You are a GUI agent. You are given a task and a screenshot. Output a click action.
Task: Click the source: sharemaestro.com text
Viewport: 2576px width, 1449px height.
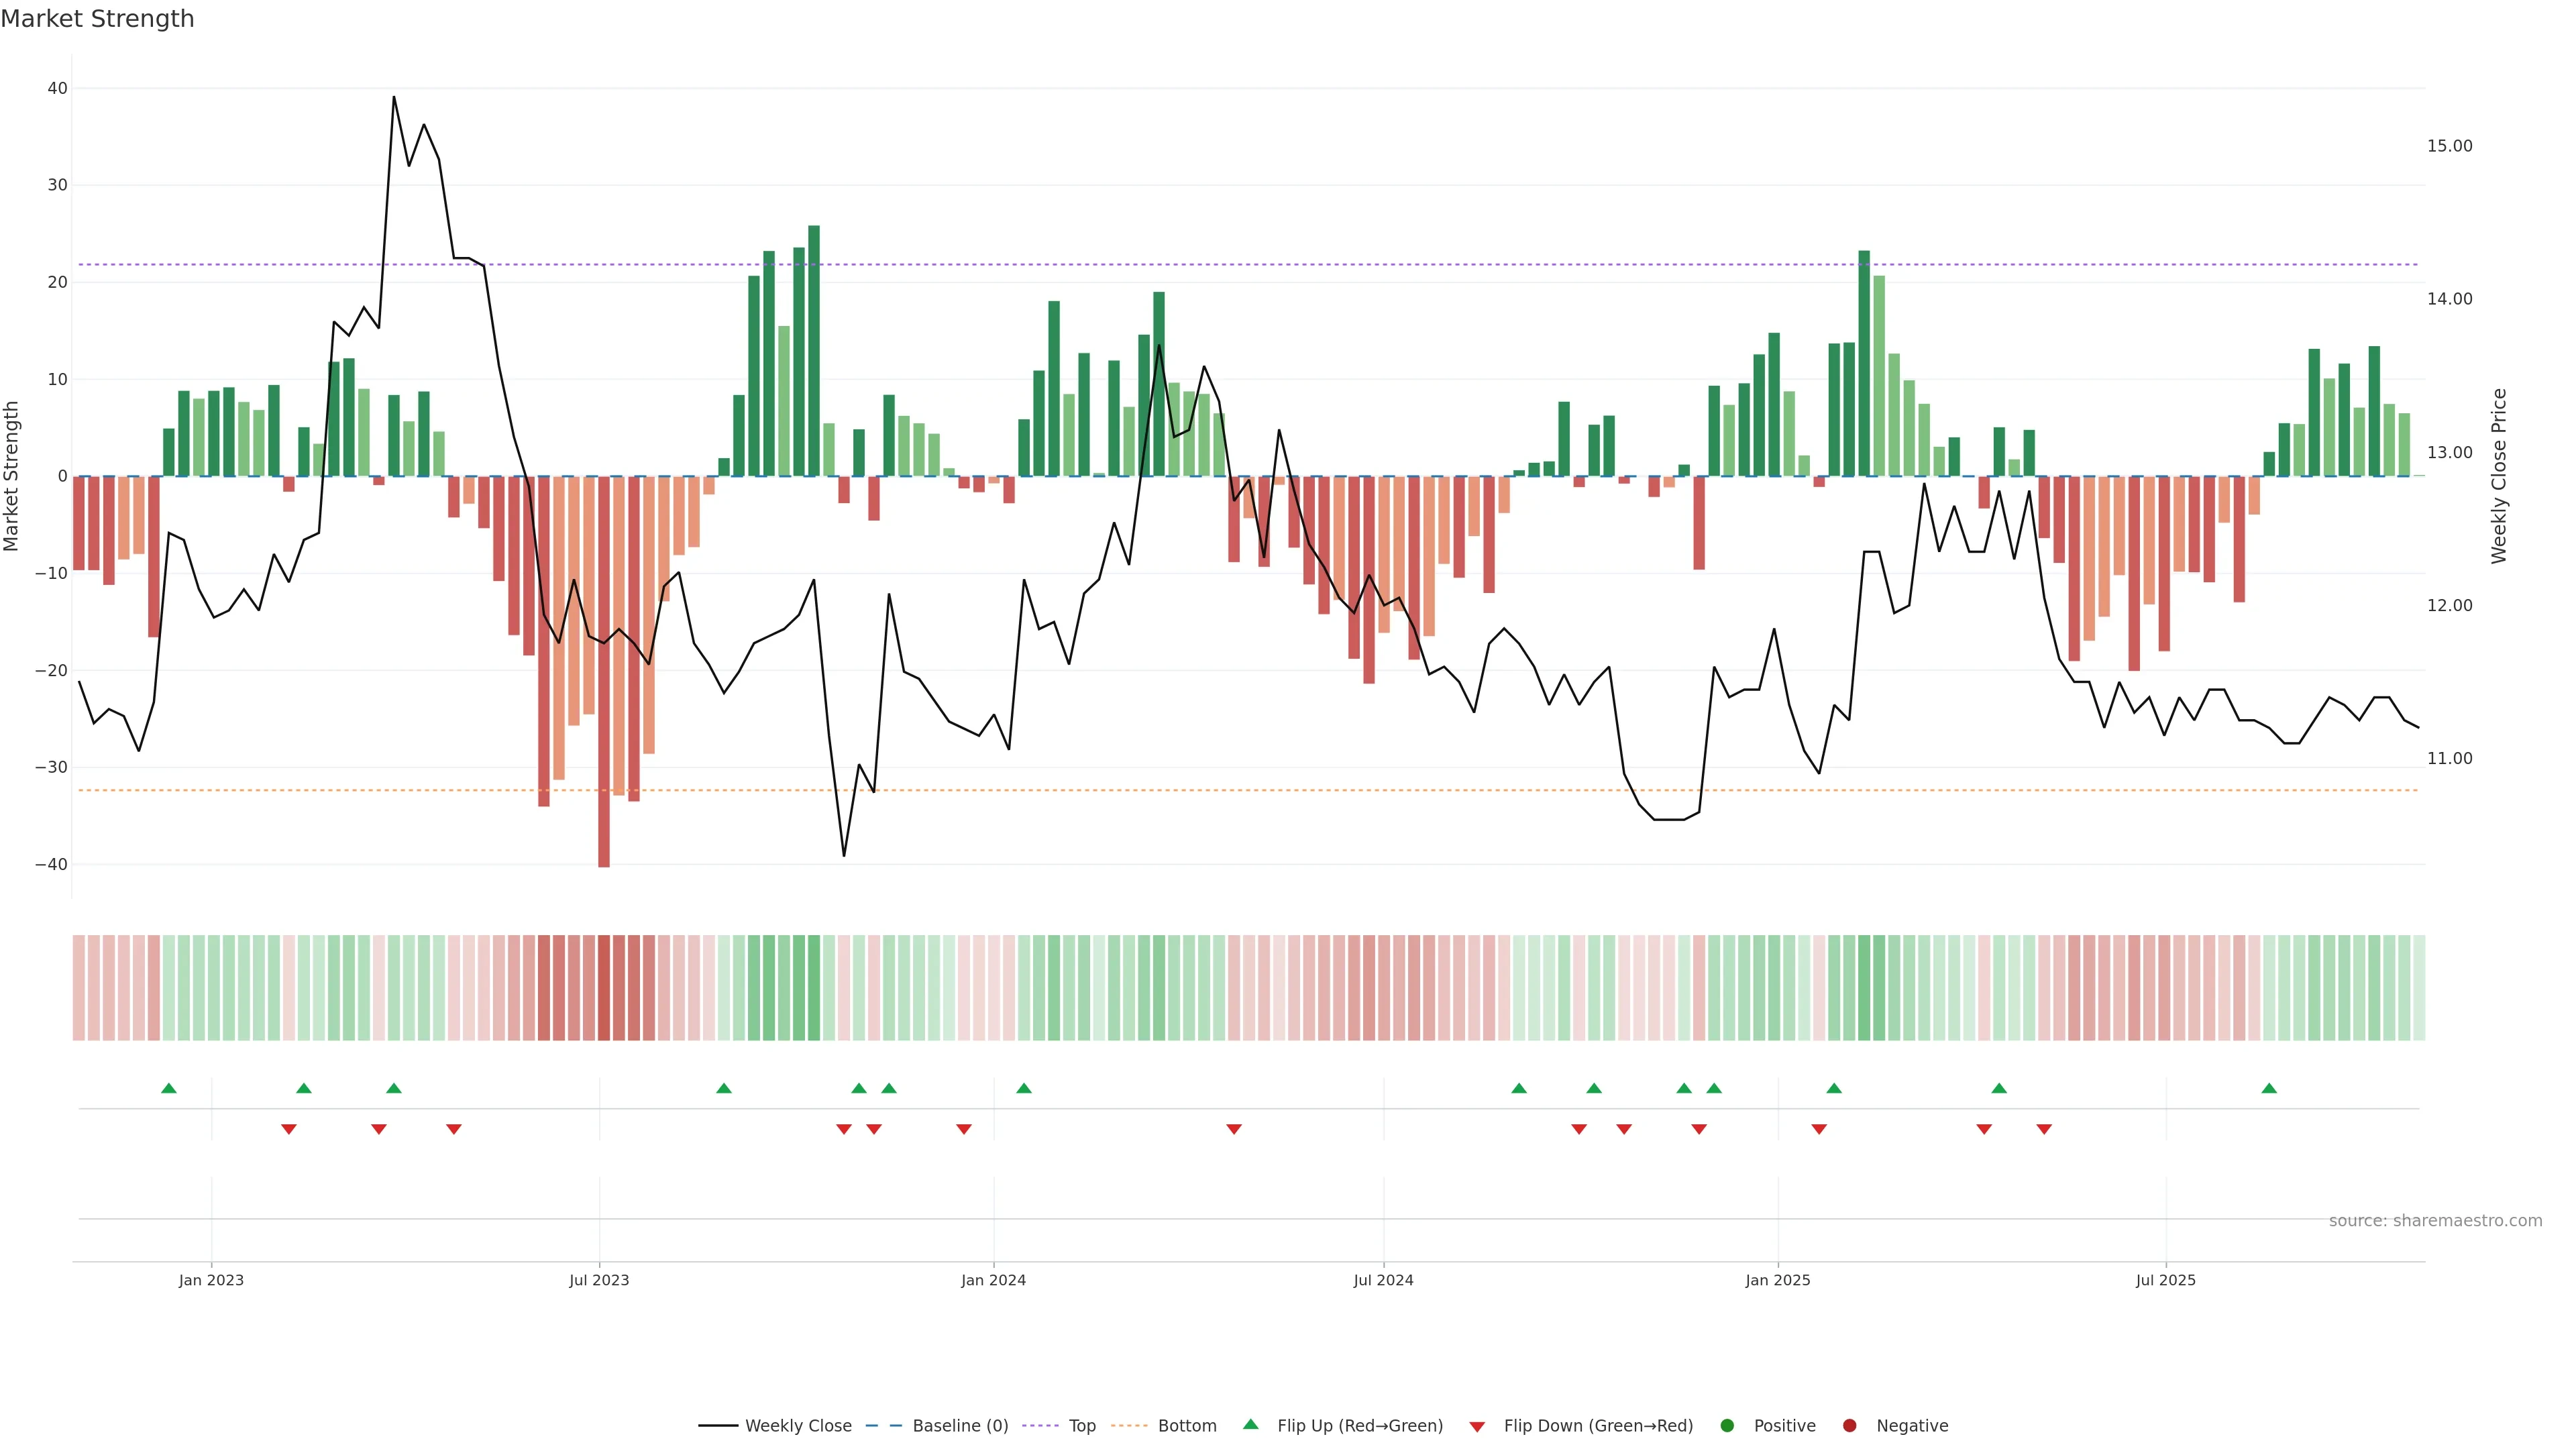tap(2435, 1221)
